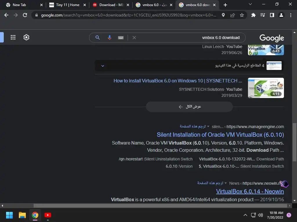
Task: Click the /qn /norestart uninstall switch text
Action: tap(131, 159)
